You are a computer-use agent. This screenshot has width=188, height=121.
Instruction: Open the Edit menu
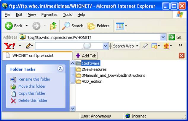(x=19, y=15)
